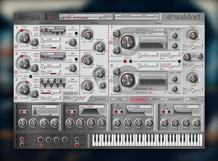Click Envelope 4 Release knob
Image resolution: width=218 pixels, height=161 pixels.
click(x=197, y=123)
